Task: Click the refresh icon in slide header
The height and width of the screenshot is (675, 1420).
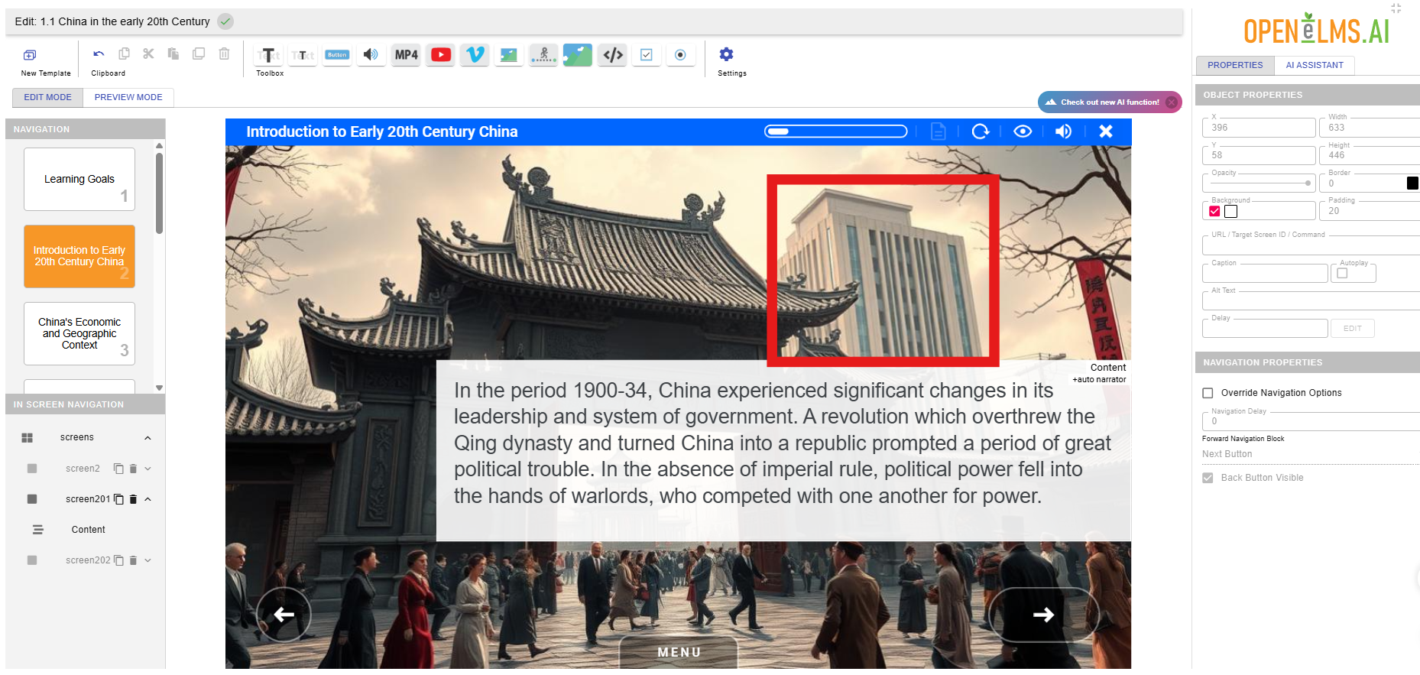Action: (980, 131)
